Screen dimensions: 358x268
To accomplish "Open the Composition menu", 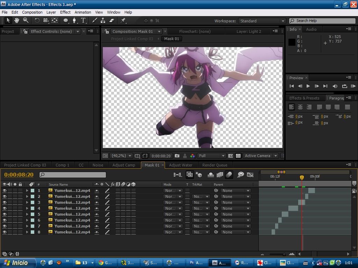I will pyautogui.click(x=32, y=12).
